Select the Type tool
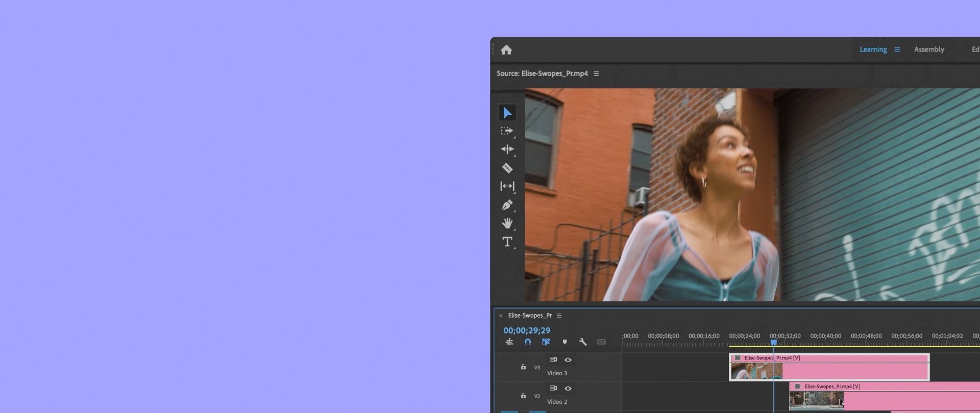This screenshot has height=413, width=980. (x=507, y=242)
